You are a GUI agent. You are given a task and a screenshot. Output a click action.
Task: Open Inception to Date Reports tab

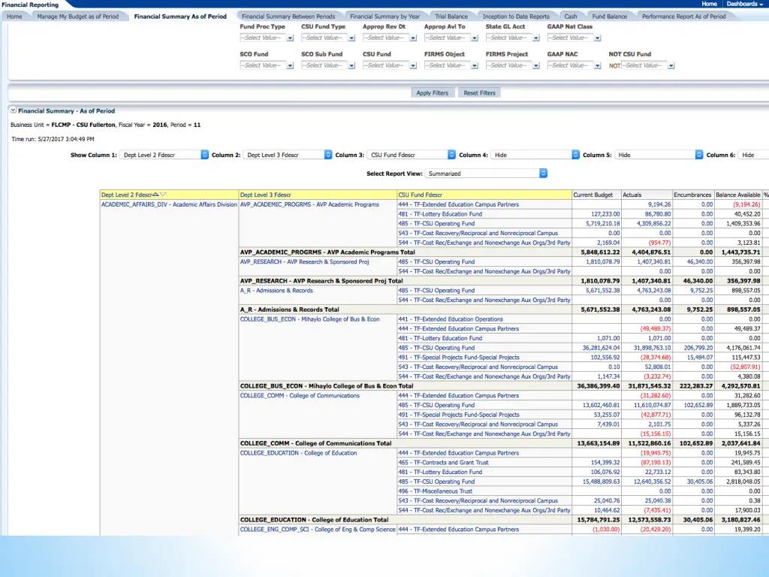516,17
